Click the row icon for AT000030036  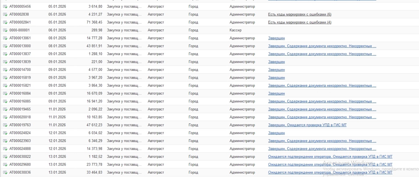point(5,172)
